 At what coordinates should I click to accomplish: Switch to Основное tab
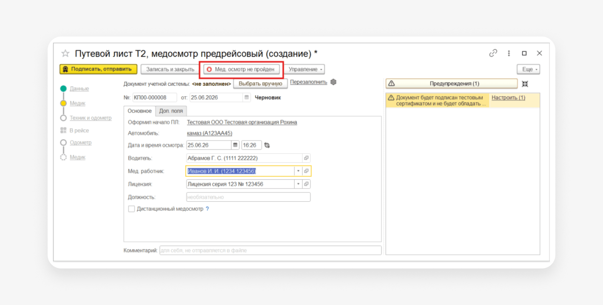click(x=139, y=111)
